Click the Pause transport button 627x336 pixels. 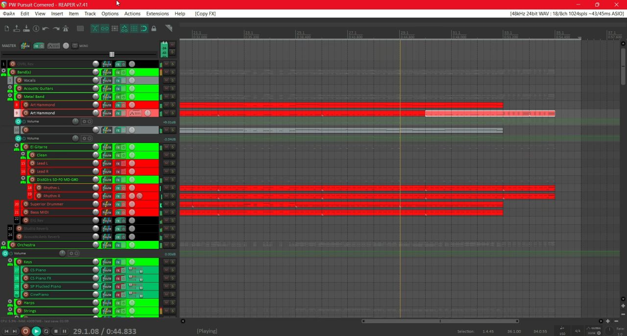click(65, 331)
